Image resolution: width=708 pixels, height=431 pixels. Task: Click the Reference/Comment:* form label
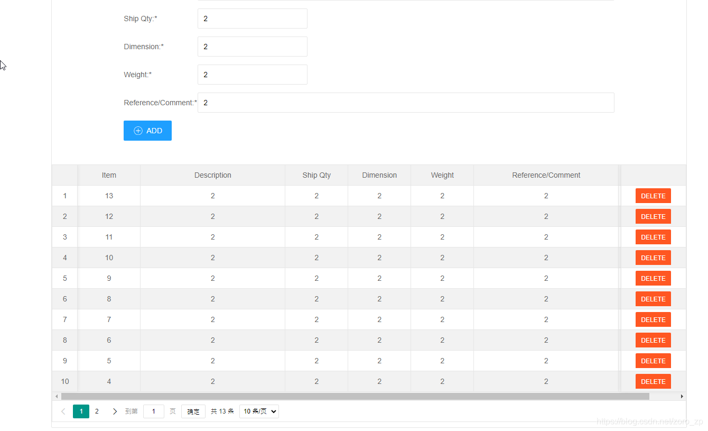(161, 103)
